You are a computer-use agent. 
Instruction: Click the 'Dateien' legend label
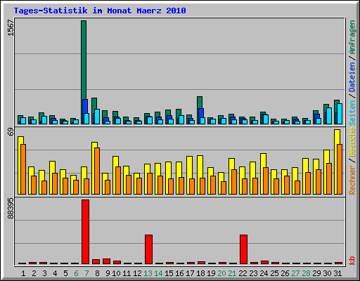point(352,77)
